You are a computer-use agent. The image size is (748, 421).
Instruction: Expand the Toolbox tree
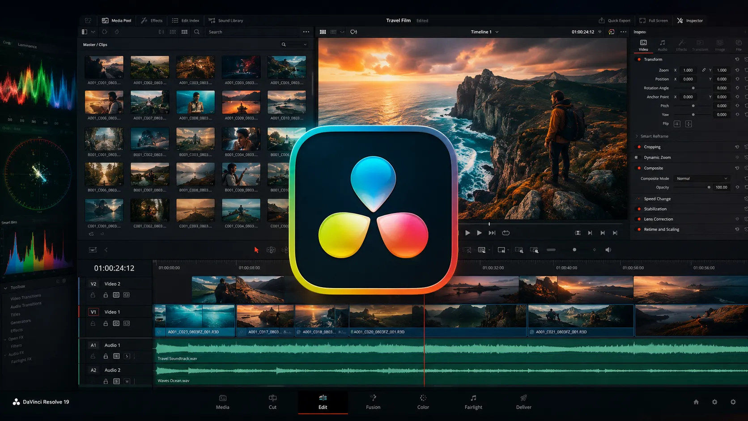(x=5, y=288)
